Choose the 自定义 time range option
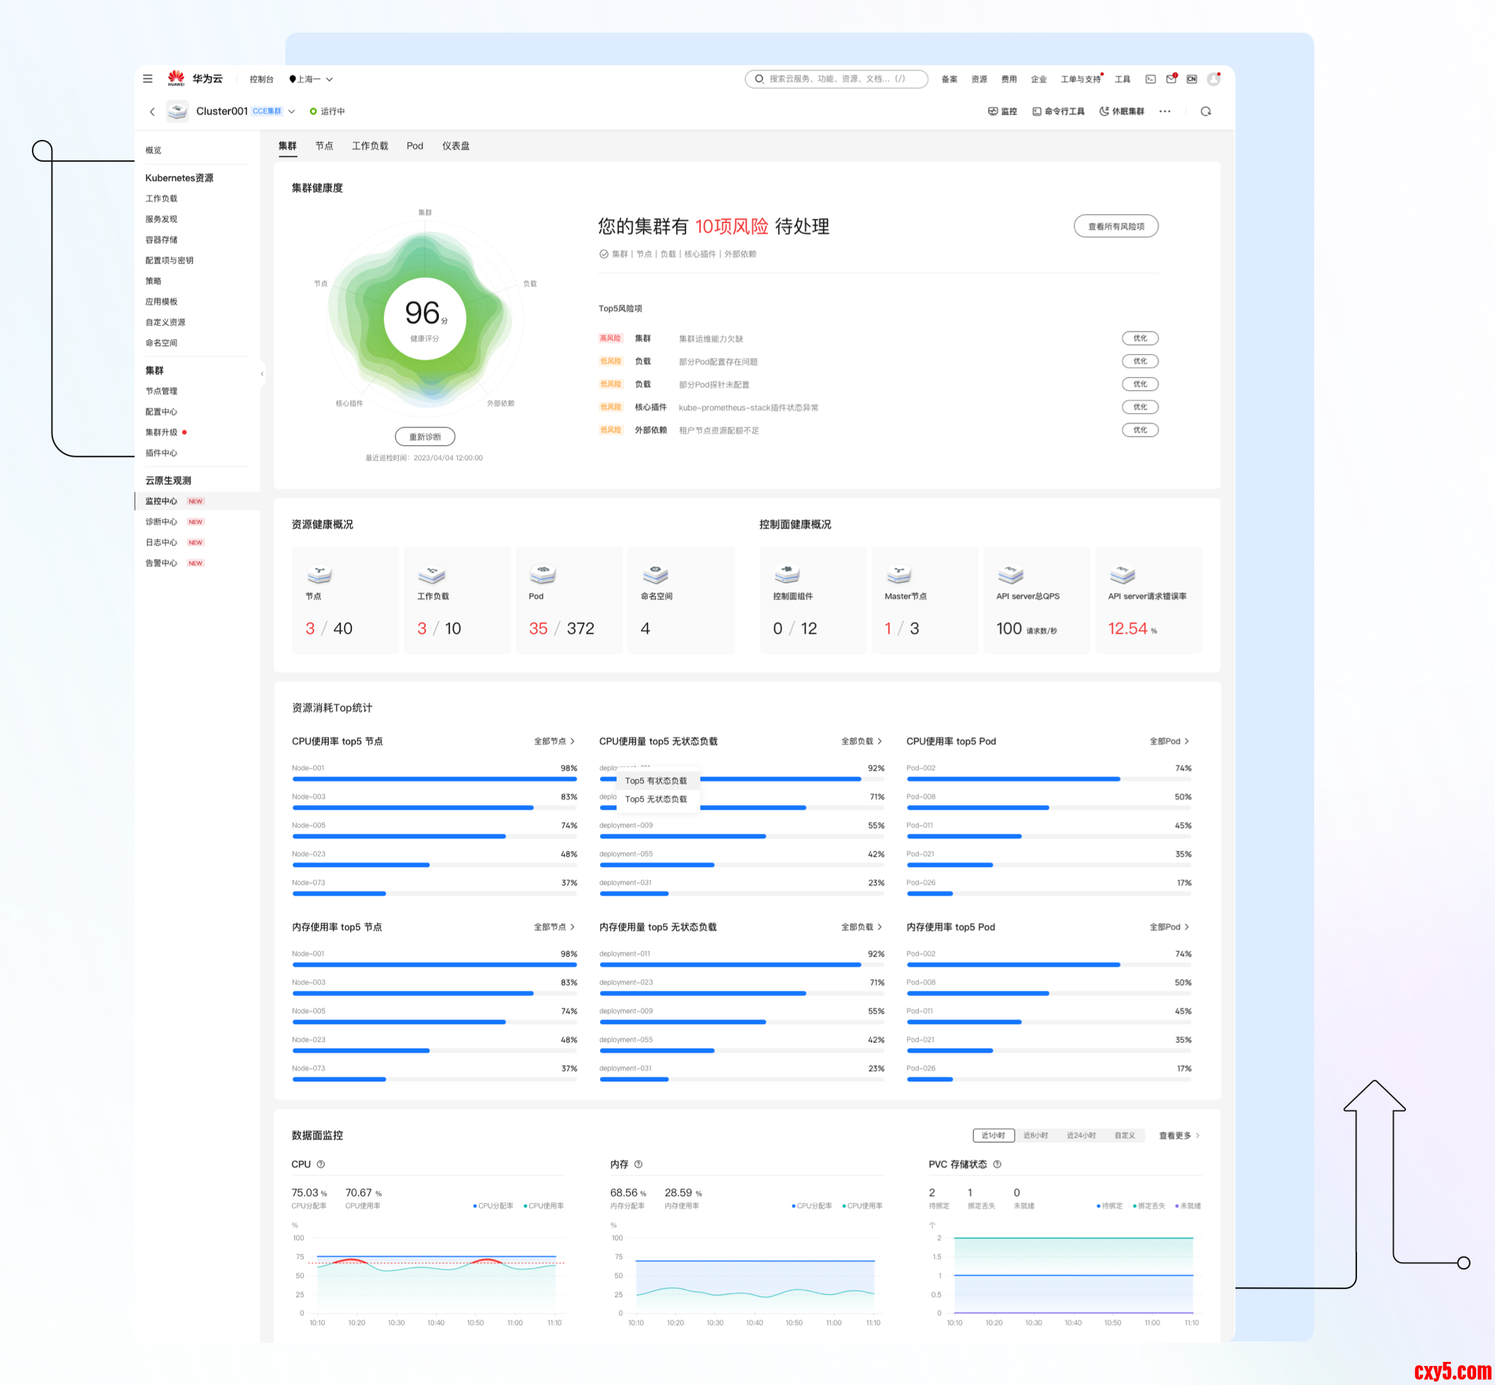Viewport: 1495px width, 1385px height. click(1124, 1136)
